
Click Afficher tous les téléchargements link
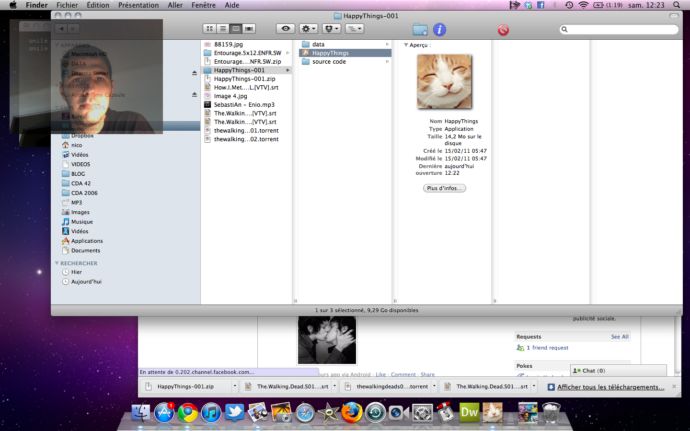(610, 387)
